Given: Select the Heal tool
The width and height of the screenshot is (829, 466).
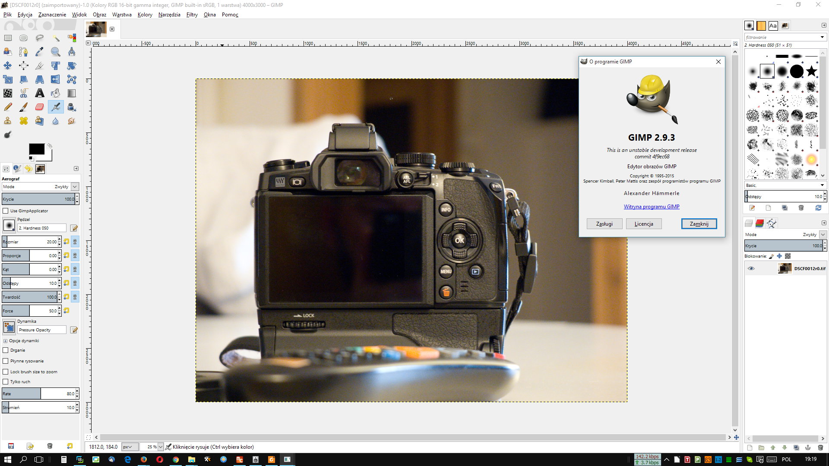Looking at the screenshot, I should 24,121.
